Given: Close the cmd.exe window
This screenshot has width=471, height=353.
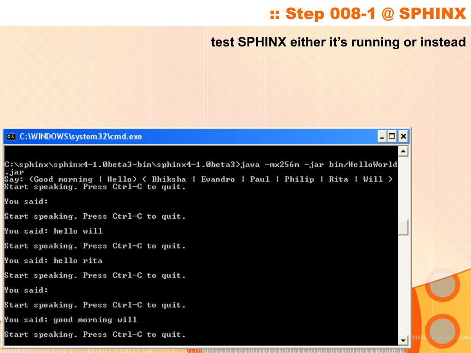Looking at the screenshot, I should point(403,137).
